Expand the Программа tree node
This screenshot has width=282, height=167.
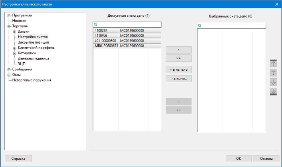(9, 16)
